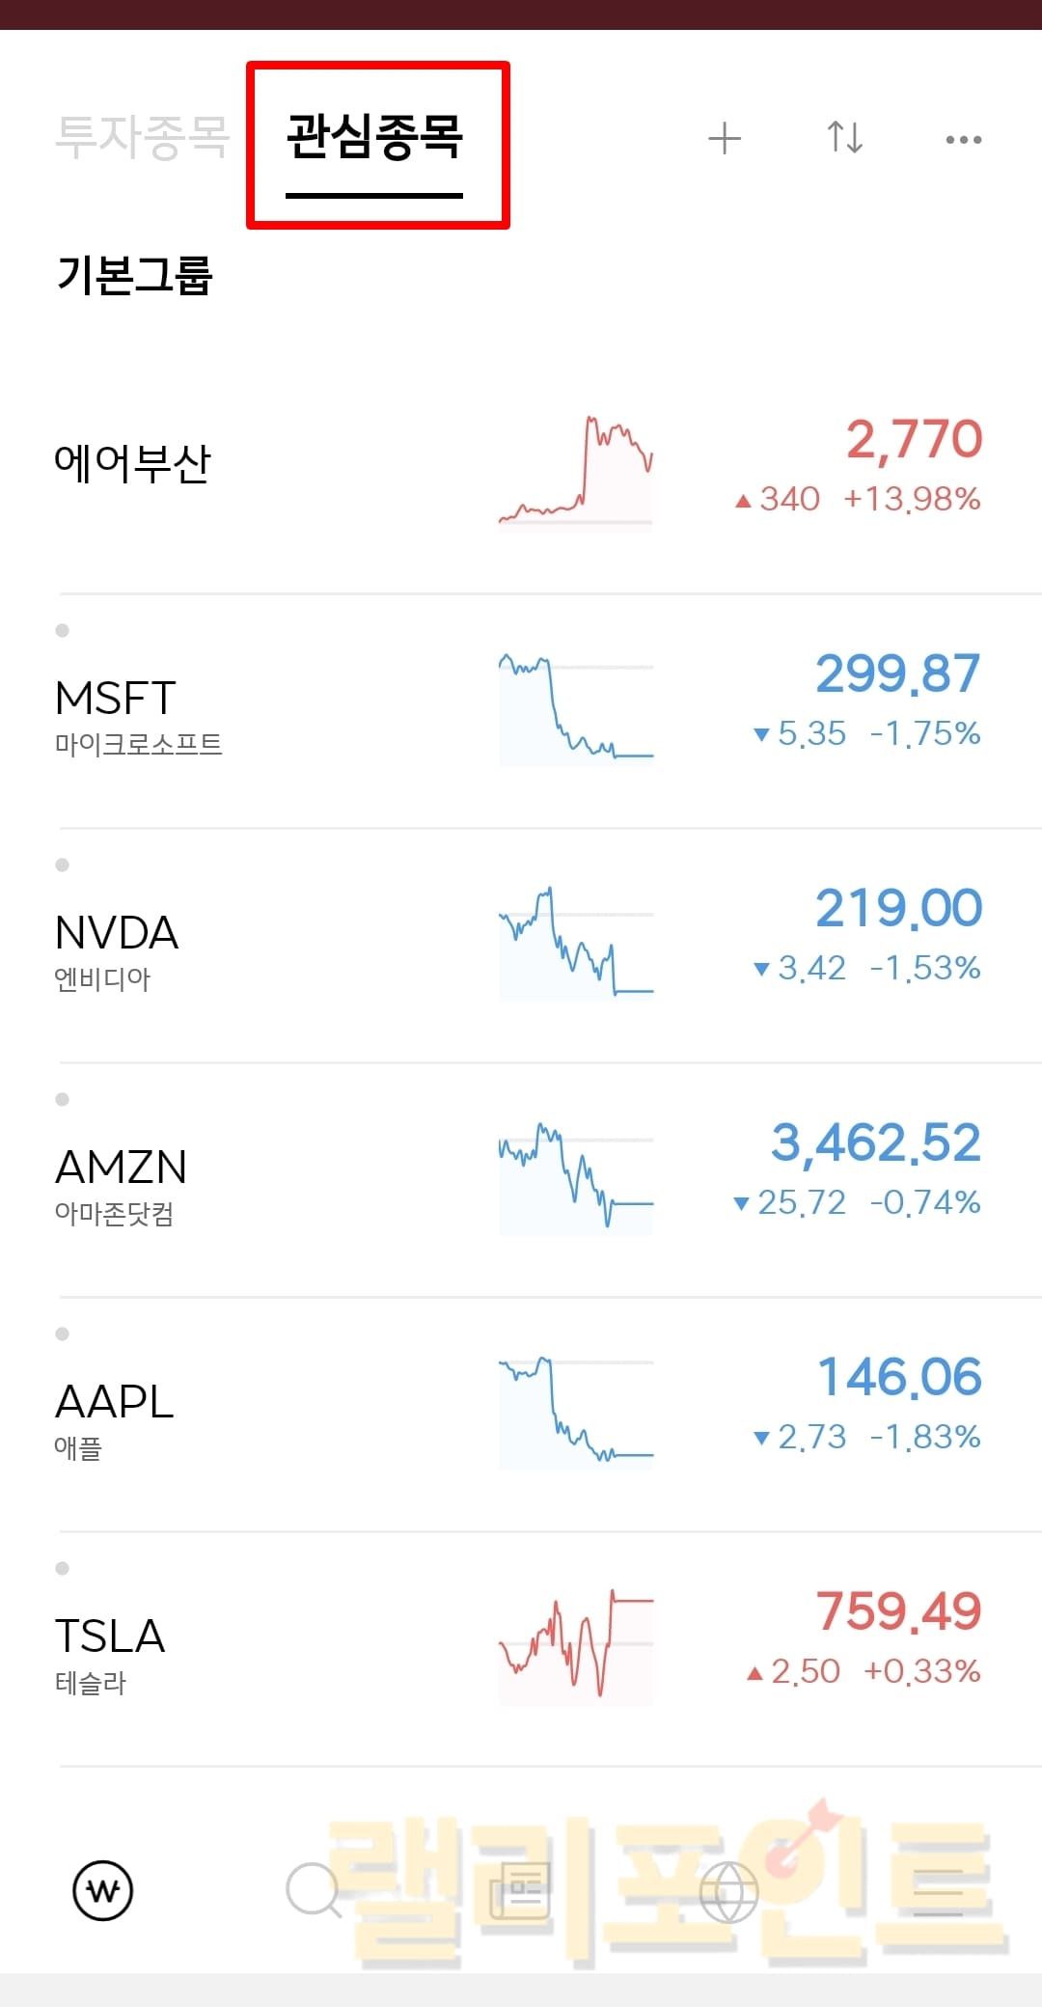
Task: Tap the TSLA mini price chart
Action: coord(576,1645)
